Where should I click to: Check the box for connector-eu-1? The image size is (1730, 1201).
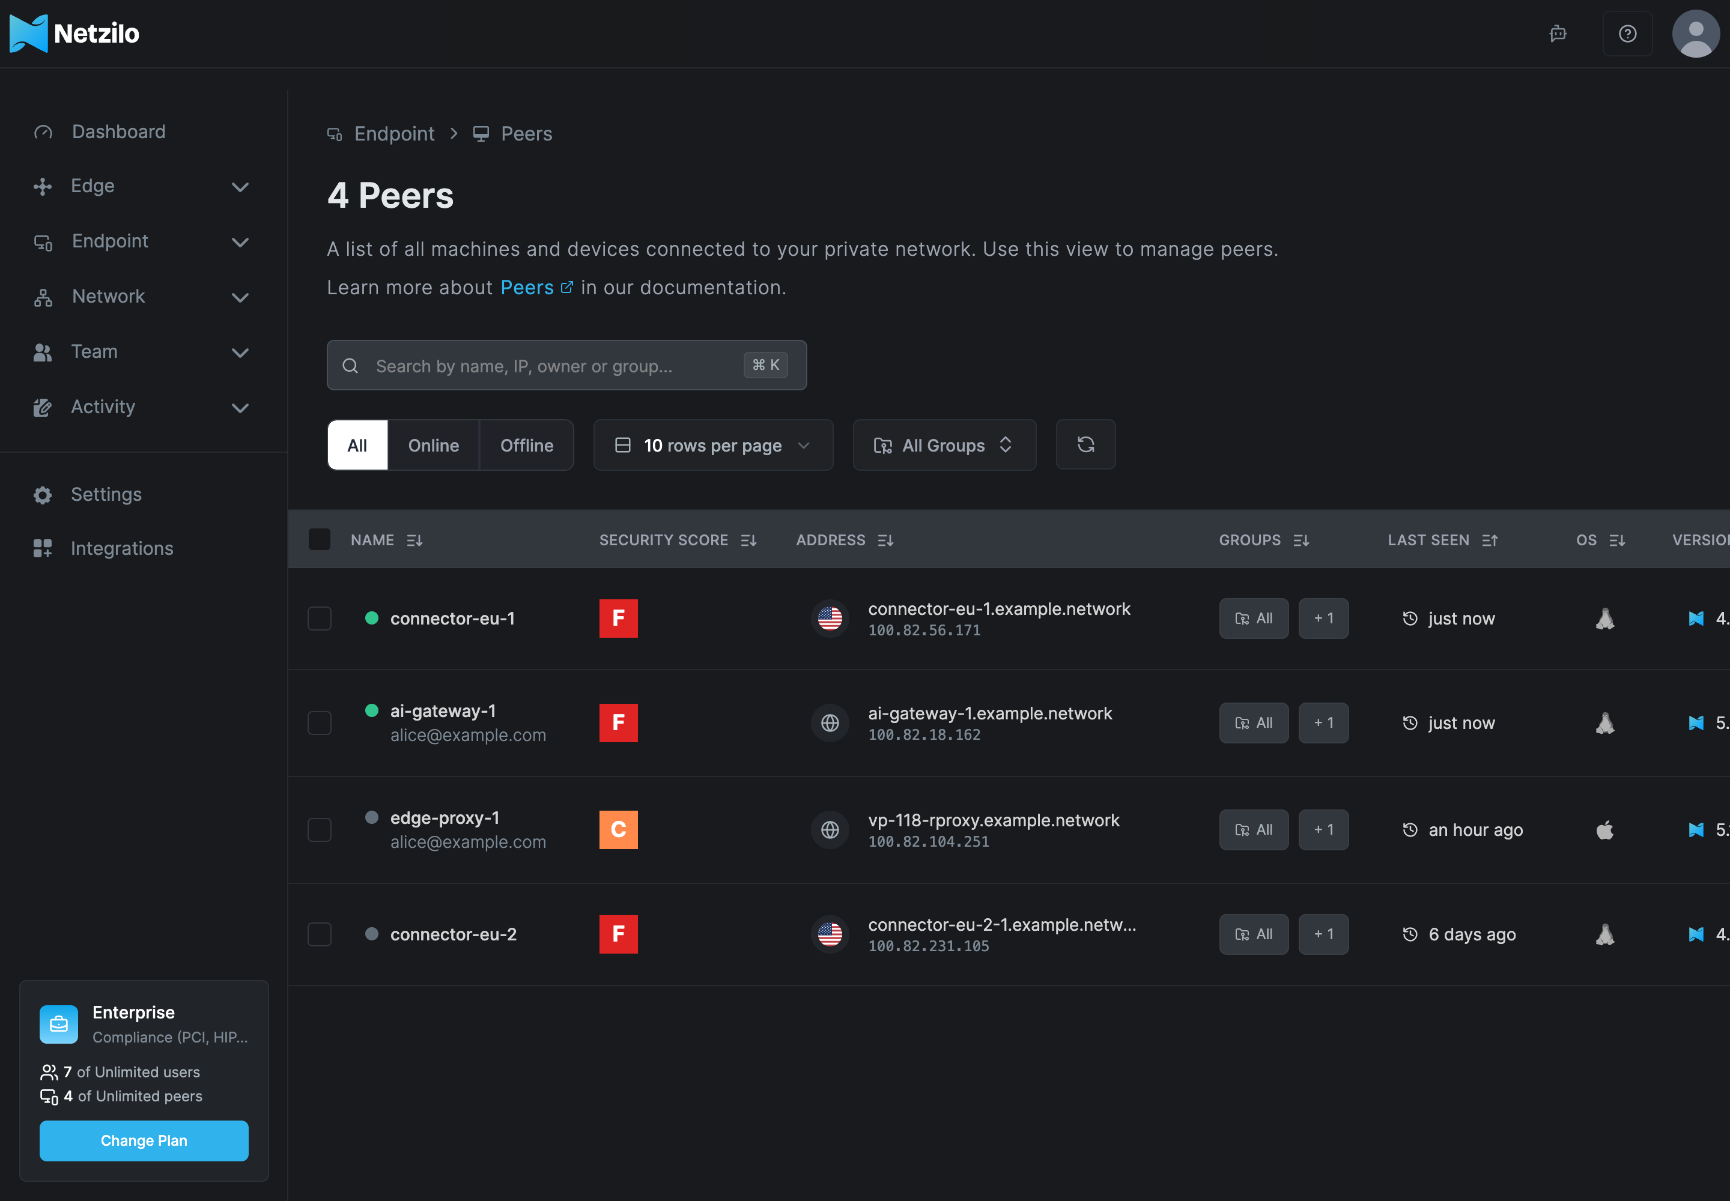coord(319,619)
